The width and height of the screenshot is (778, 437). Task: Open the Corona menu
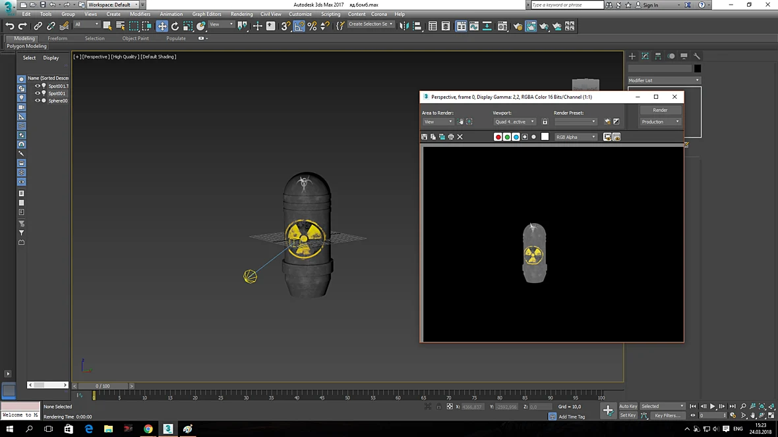(378, 14)
